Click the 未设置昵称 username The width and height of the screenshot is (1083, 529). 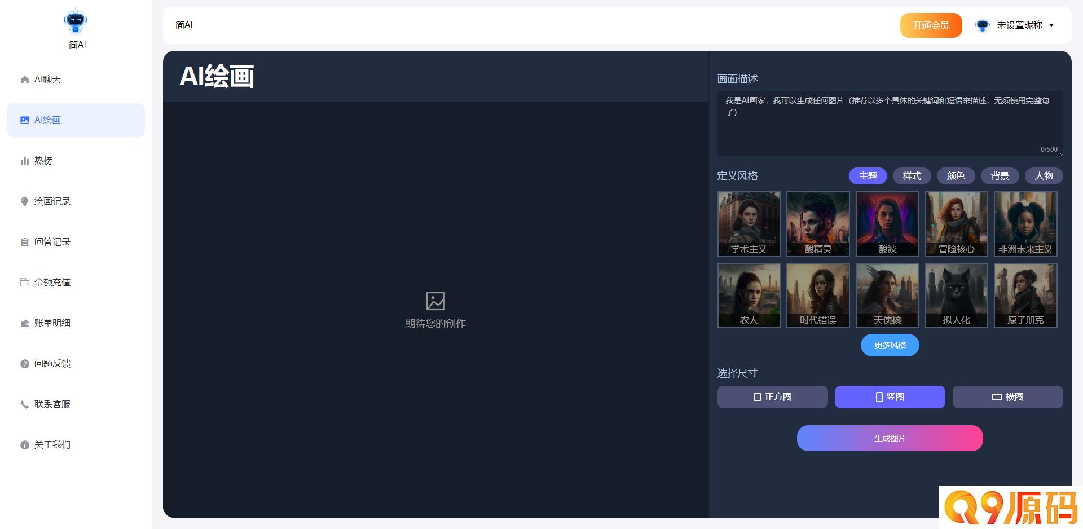click(1020, 25)
